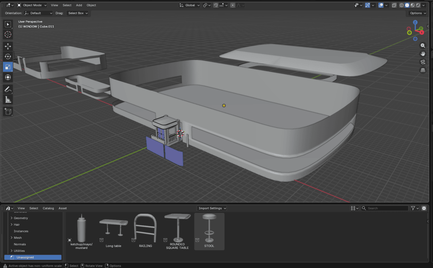The image size is (433, 268).
Task: Select the Instances catalog
Action: 21,231
